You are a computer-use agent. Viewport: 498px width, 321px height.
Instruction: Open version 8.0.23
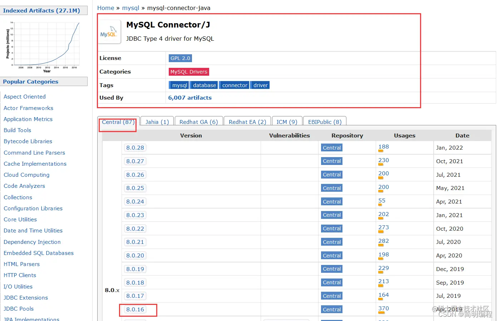[135, 215]
